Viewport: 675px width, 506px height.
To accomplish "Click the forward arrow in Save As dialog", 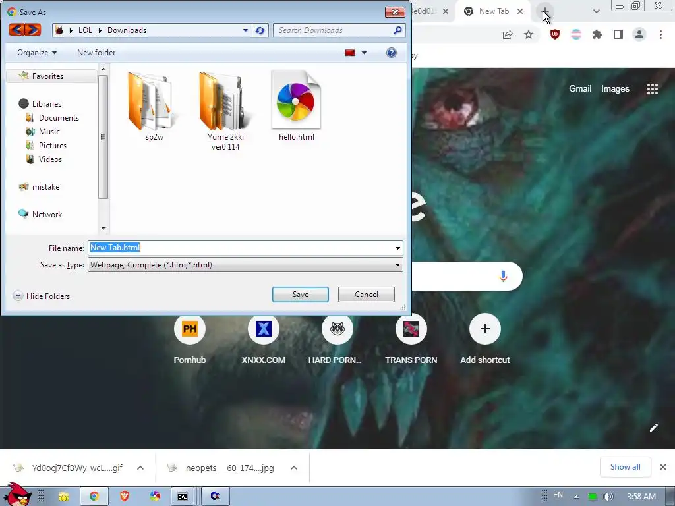I will pos(33,30).
